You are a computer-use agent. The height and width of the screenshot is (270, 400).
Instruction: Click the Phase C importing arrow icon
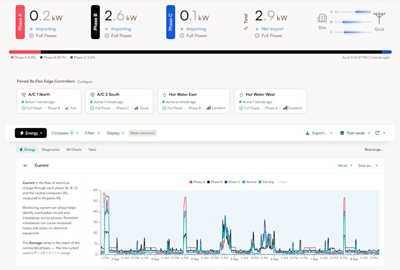[x=182, y=29]
